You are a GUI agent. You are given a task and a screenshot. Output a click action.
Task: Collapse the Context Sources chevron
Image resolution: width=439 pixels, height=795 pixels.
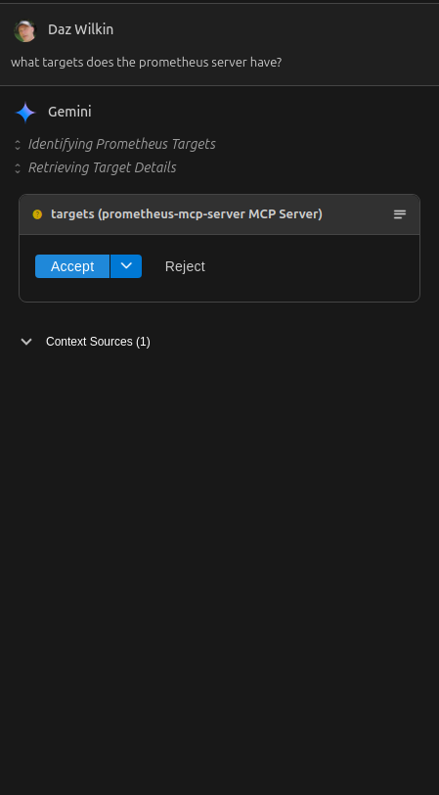[26, 342]
